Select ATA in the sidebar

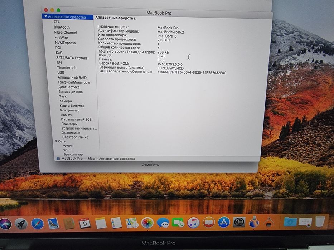[x=57, y=22]
